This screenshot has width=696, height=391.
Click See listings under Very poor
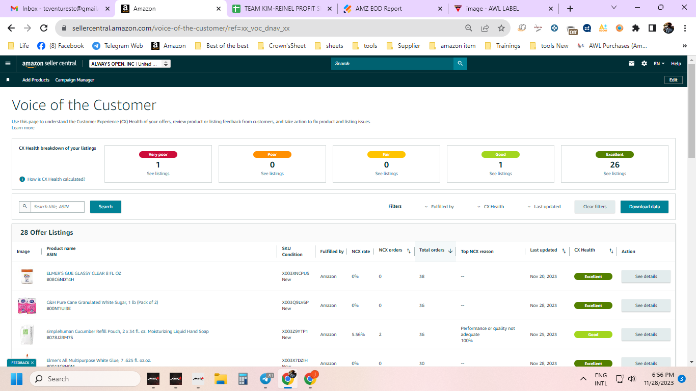158,174
